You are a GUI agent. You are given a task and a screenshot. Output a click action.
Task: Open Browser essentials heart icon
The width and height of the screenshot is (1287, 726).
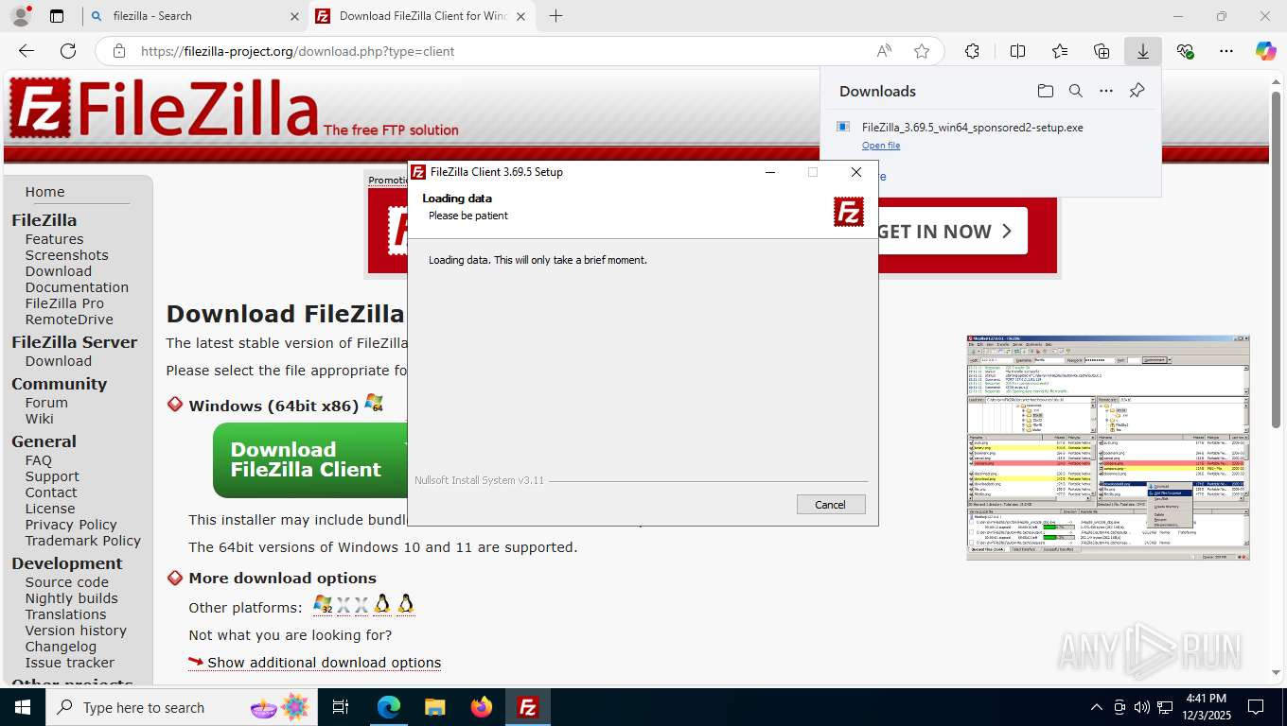(x=1185, y=51)
